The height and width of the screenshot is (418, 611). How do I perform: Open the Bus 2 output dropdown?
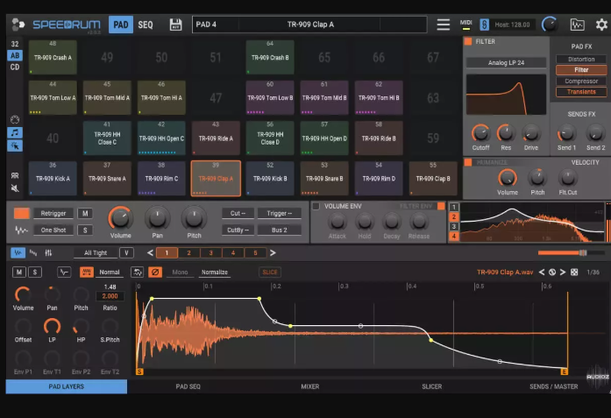(x=279, y=230)
